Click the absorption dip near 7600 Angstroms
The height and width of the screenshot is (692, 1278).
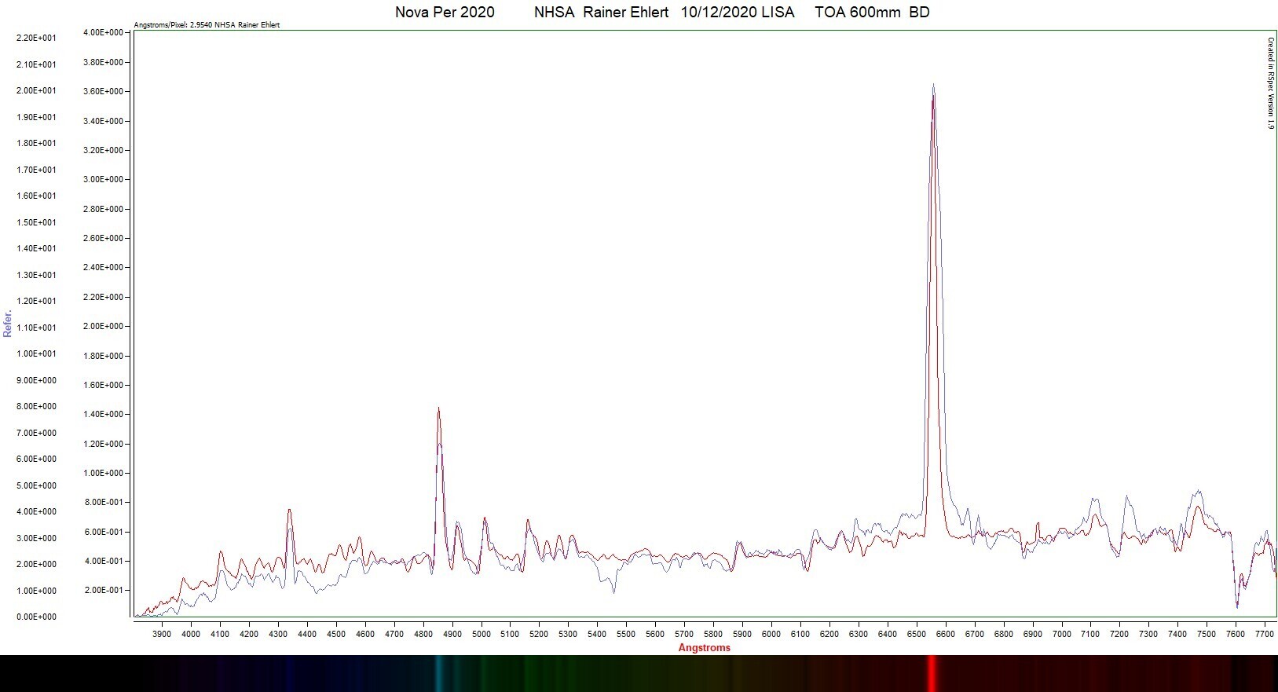coord(1237,601)
